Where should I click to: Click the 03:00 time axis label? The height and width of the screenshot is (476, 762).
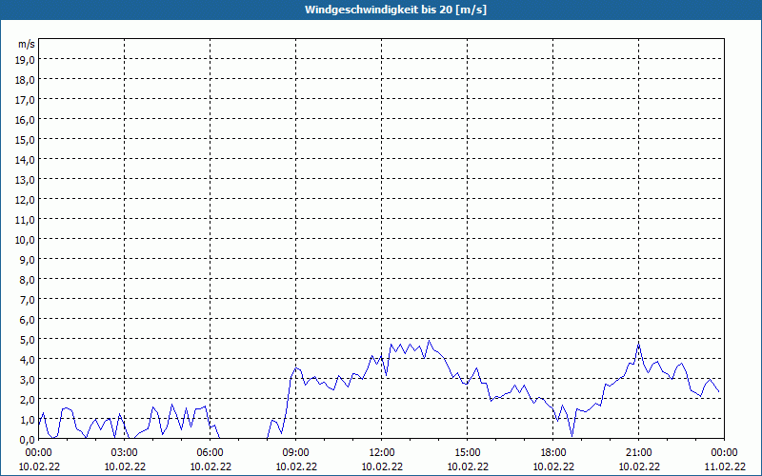point(125,453)
